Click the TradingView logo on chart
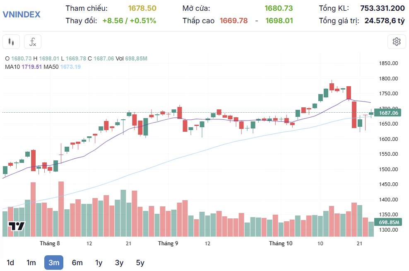The width and height of the screenshot is (409, 271). click(17, 226)
